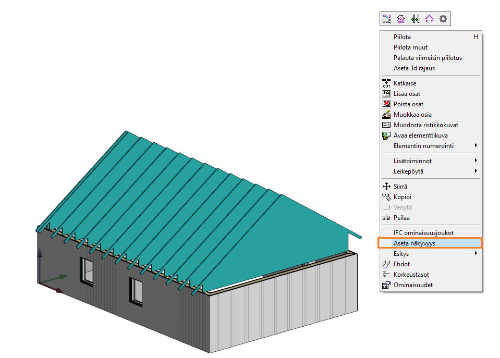Select Katkaise cut command

point(405,83)
